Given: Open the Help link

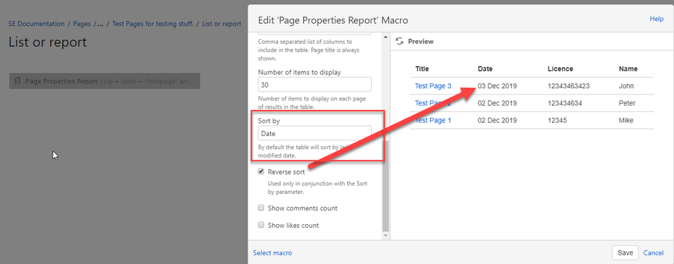Looking at the screenshot, I should pos(657,19).
